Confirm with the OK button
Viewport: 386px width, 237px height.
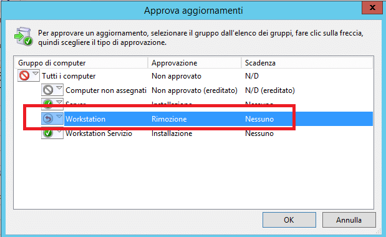click(x=289, y=220)
